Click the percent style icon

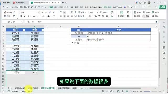[x=96, y=16]
